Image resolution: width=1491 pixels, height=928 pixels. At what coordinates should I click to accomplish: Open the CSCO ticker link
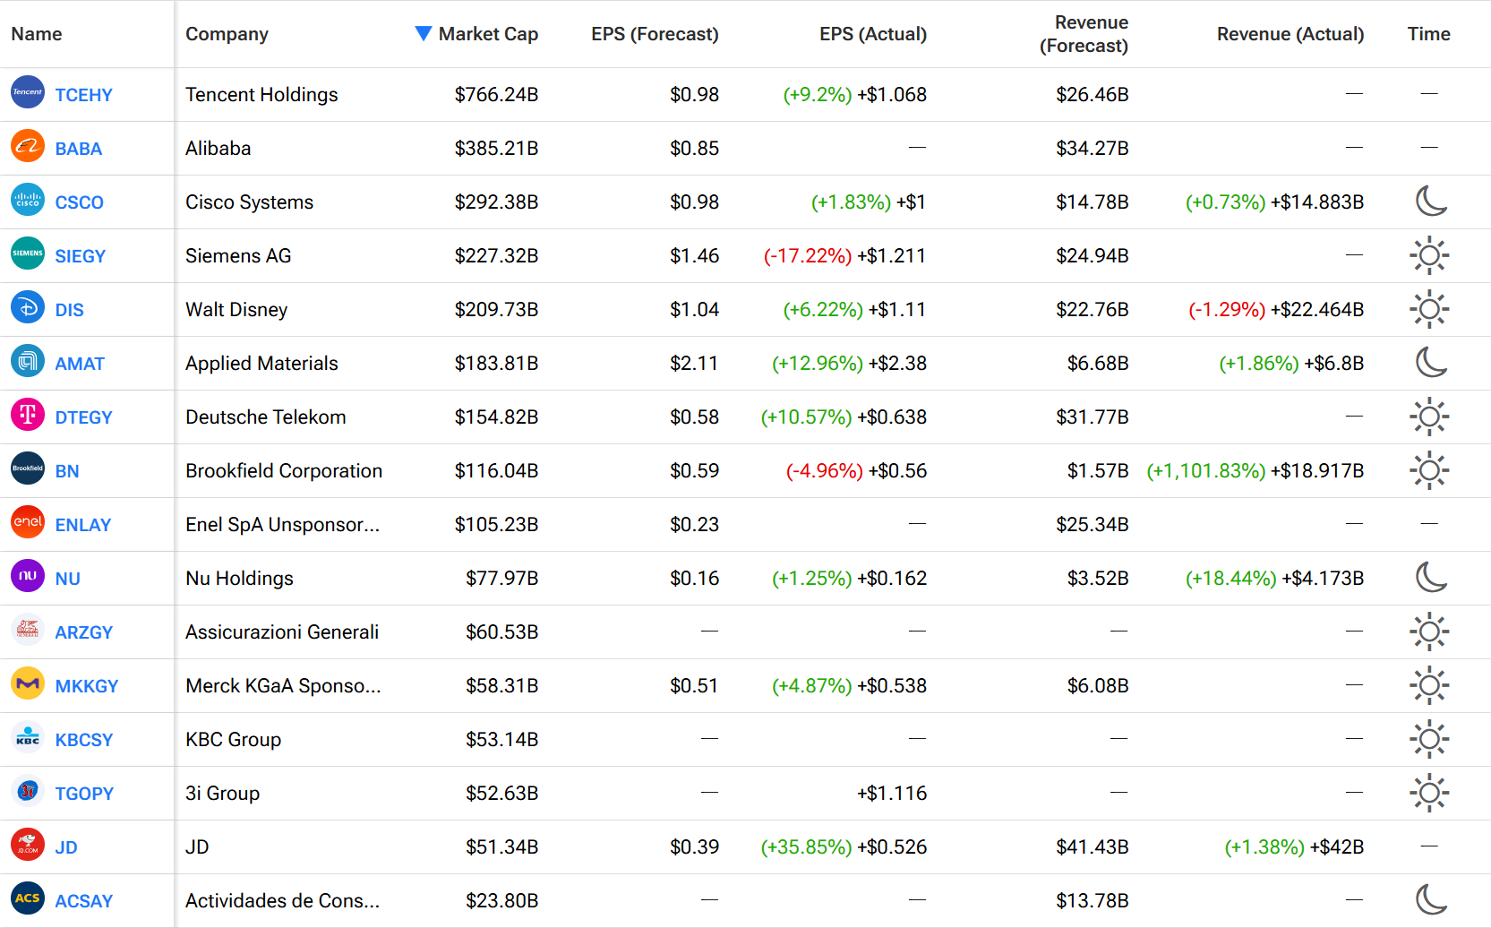[x=79, y=202]
